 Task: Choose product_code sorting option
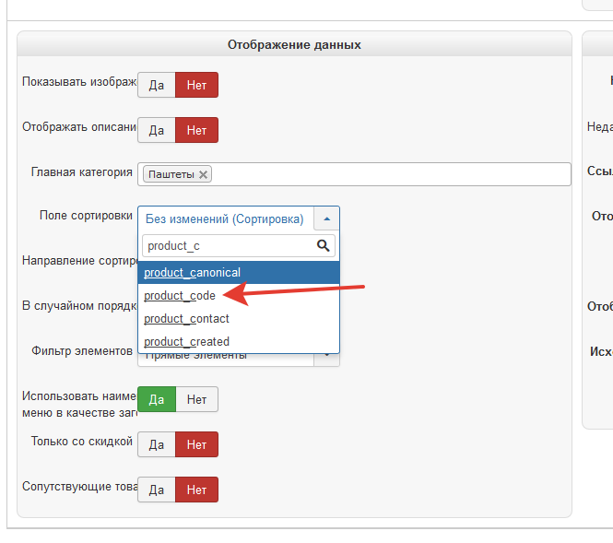(x=180, y=296)
